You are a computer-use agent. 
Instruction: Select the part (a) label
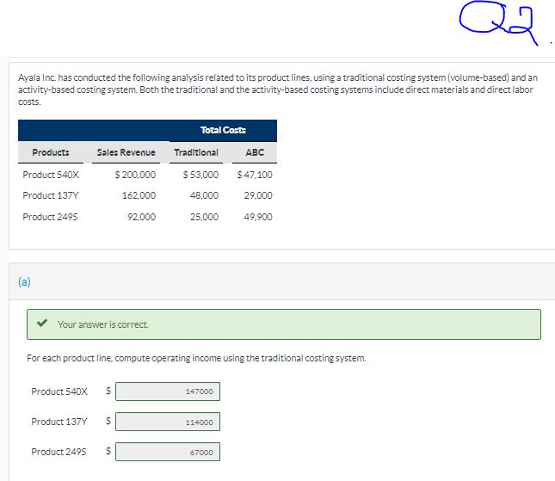[x=24, y=281]
